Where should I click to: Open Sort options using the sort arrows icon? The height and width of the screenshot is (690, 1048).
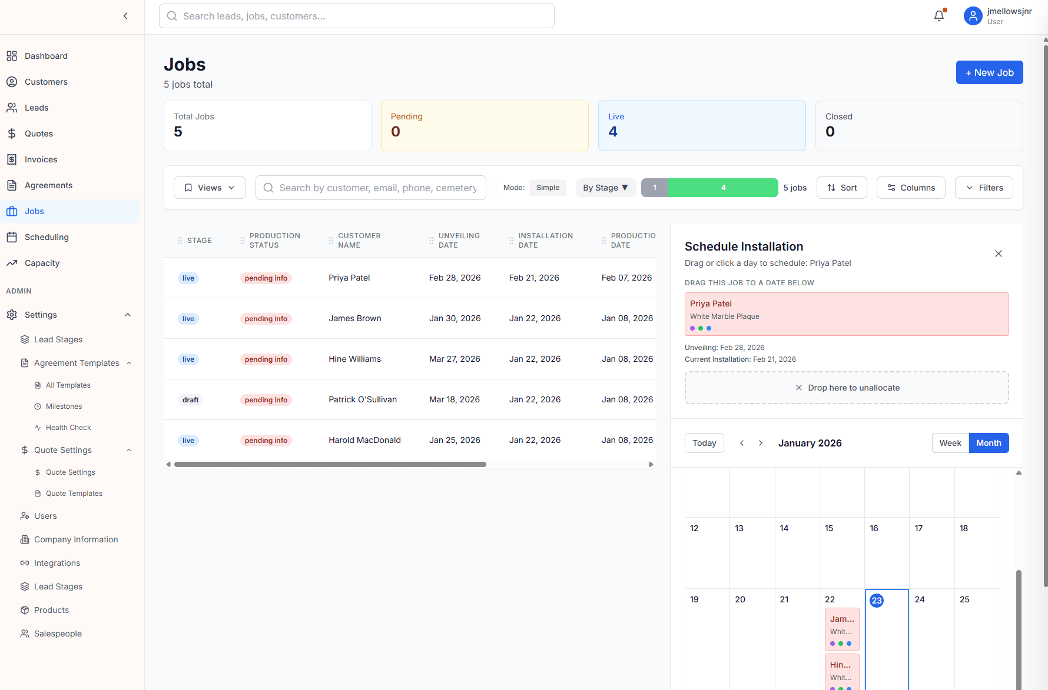click(x=832, y=187)
